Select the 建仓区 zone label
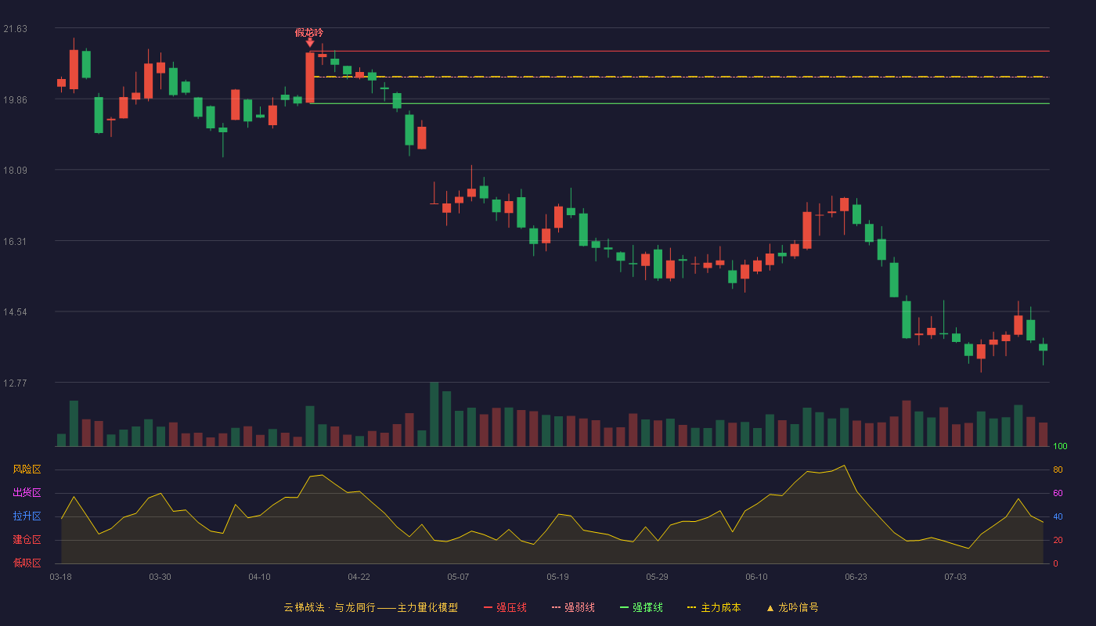1096x626 pixels. (x=27, y=540)
